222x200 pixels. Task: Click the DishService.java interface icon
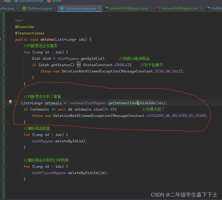24,8
